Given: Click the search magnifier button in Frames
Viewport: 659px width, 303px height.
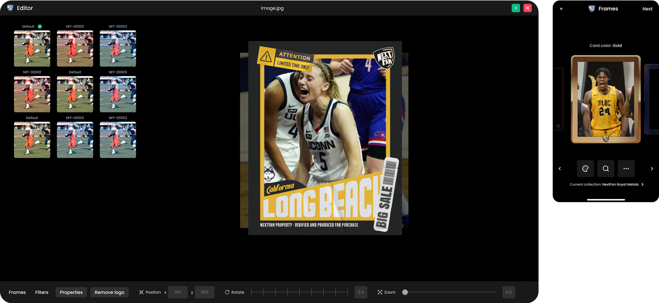Looking at the screenshot, I should tap(606, 168).
